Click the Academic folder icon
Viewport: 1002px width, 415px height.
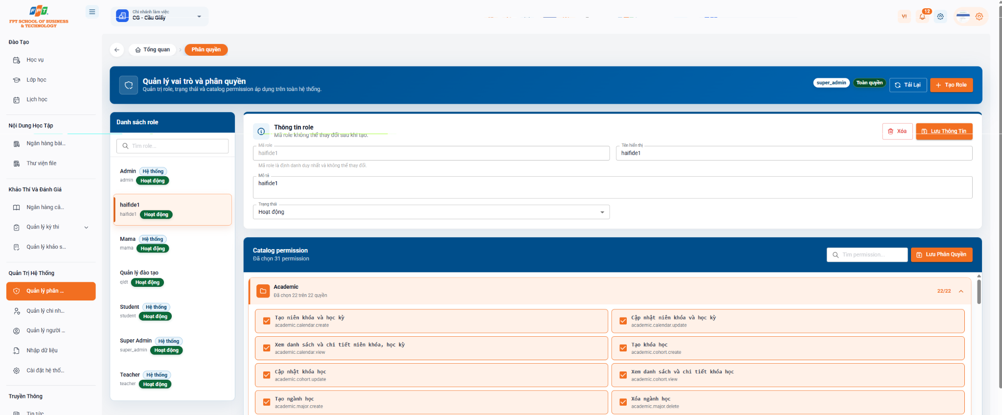pos(263,291)
